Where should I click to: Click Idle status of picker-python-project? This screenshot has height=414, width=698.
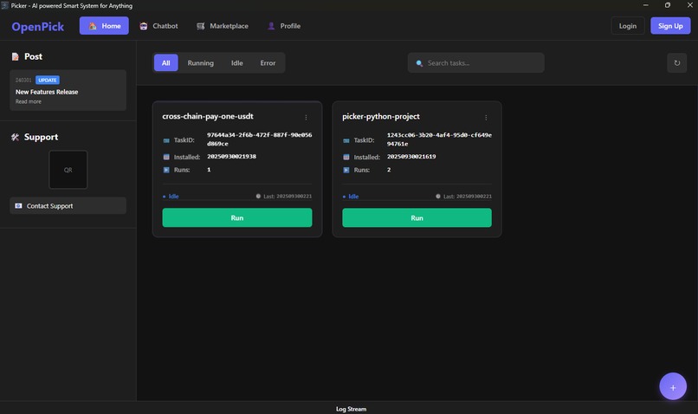click(351, 196)
